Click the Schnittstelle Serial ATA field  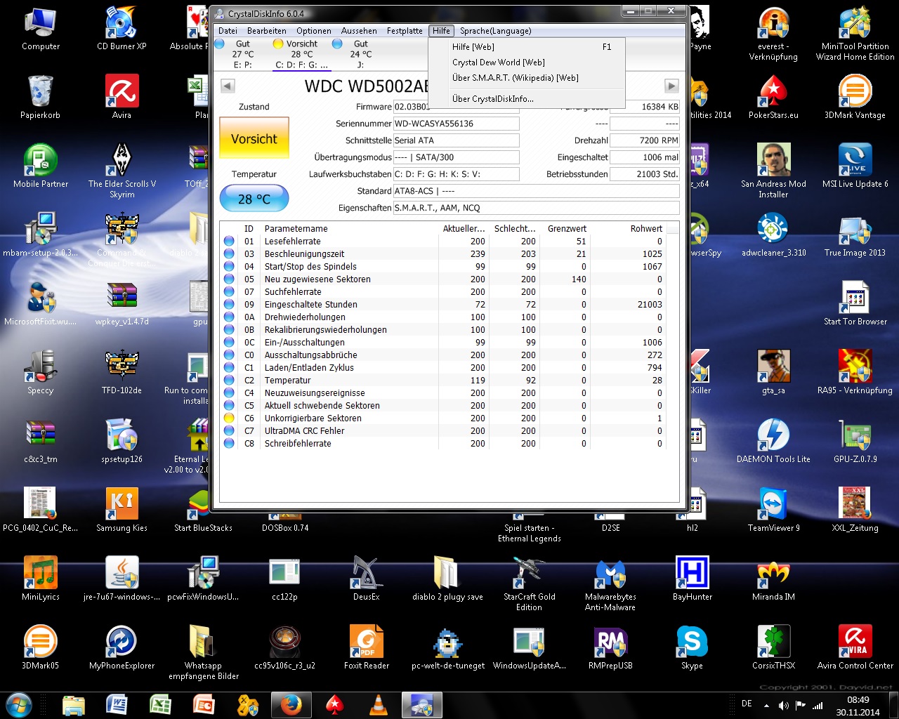click(457, 140)
